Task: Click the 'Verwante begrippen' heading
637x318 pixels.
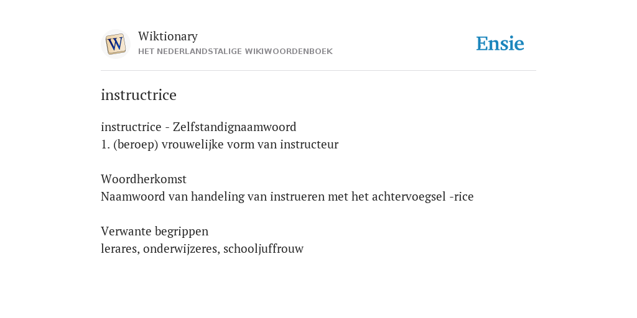Action: [154, 231]
